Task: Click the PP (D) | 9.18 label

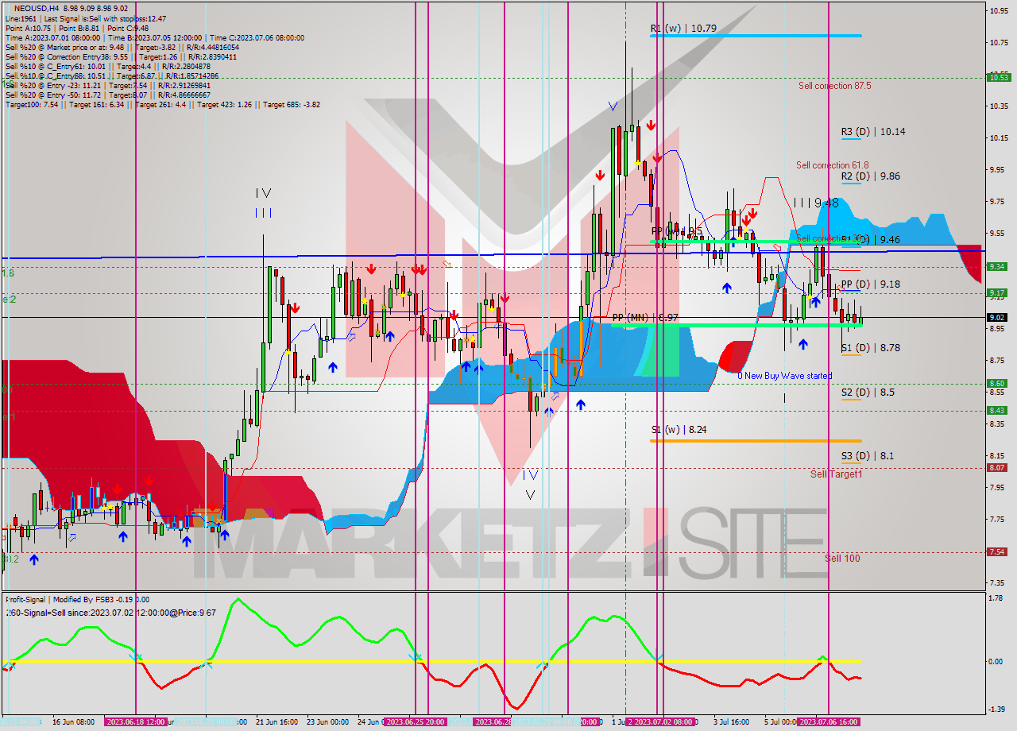Action: [x=870, y=284]
